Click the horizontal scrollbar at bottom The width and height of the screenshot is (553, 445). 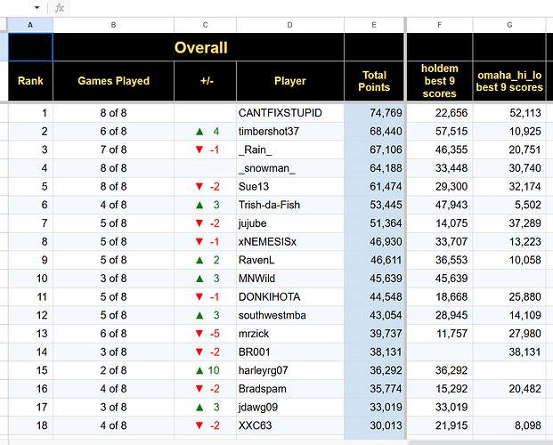480,442
